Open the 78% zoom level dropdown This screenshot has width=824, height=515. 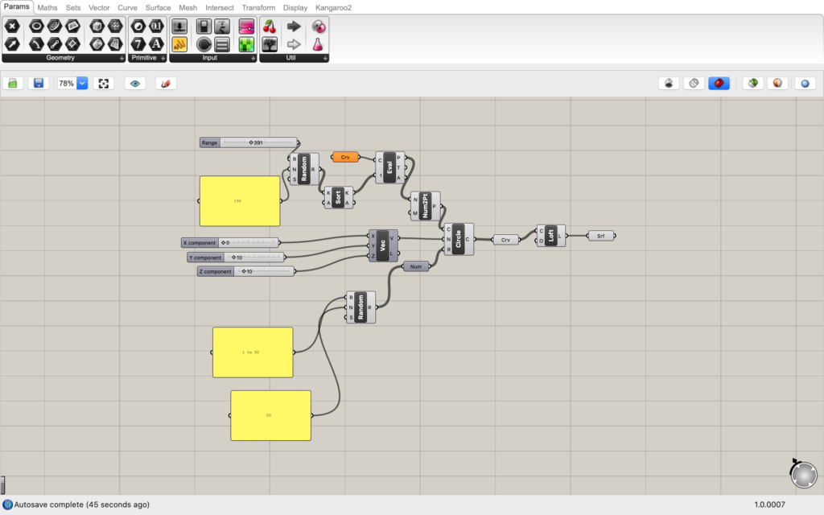[x=82, y=83]
